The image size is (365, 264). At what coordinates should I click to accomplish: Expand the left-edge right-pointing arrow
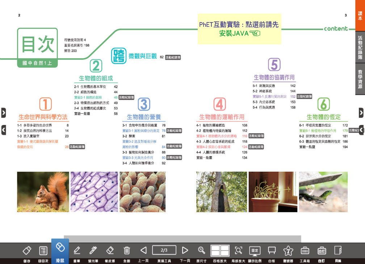3,113
